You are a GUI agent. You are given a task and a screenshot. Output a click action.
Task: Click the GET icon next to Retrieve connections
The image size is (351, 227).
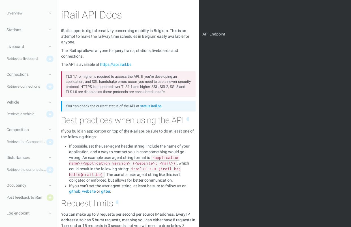click(x=50, y=87)
